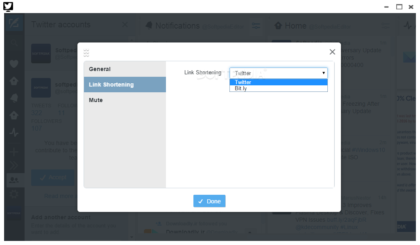Click the second home column sidebar icon
This screenshot has width=420, height=245.
click(x=14, y=115)
